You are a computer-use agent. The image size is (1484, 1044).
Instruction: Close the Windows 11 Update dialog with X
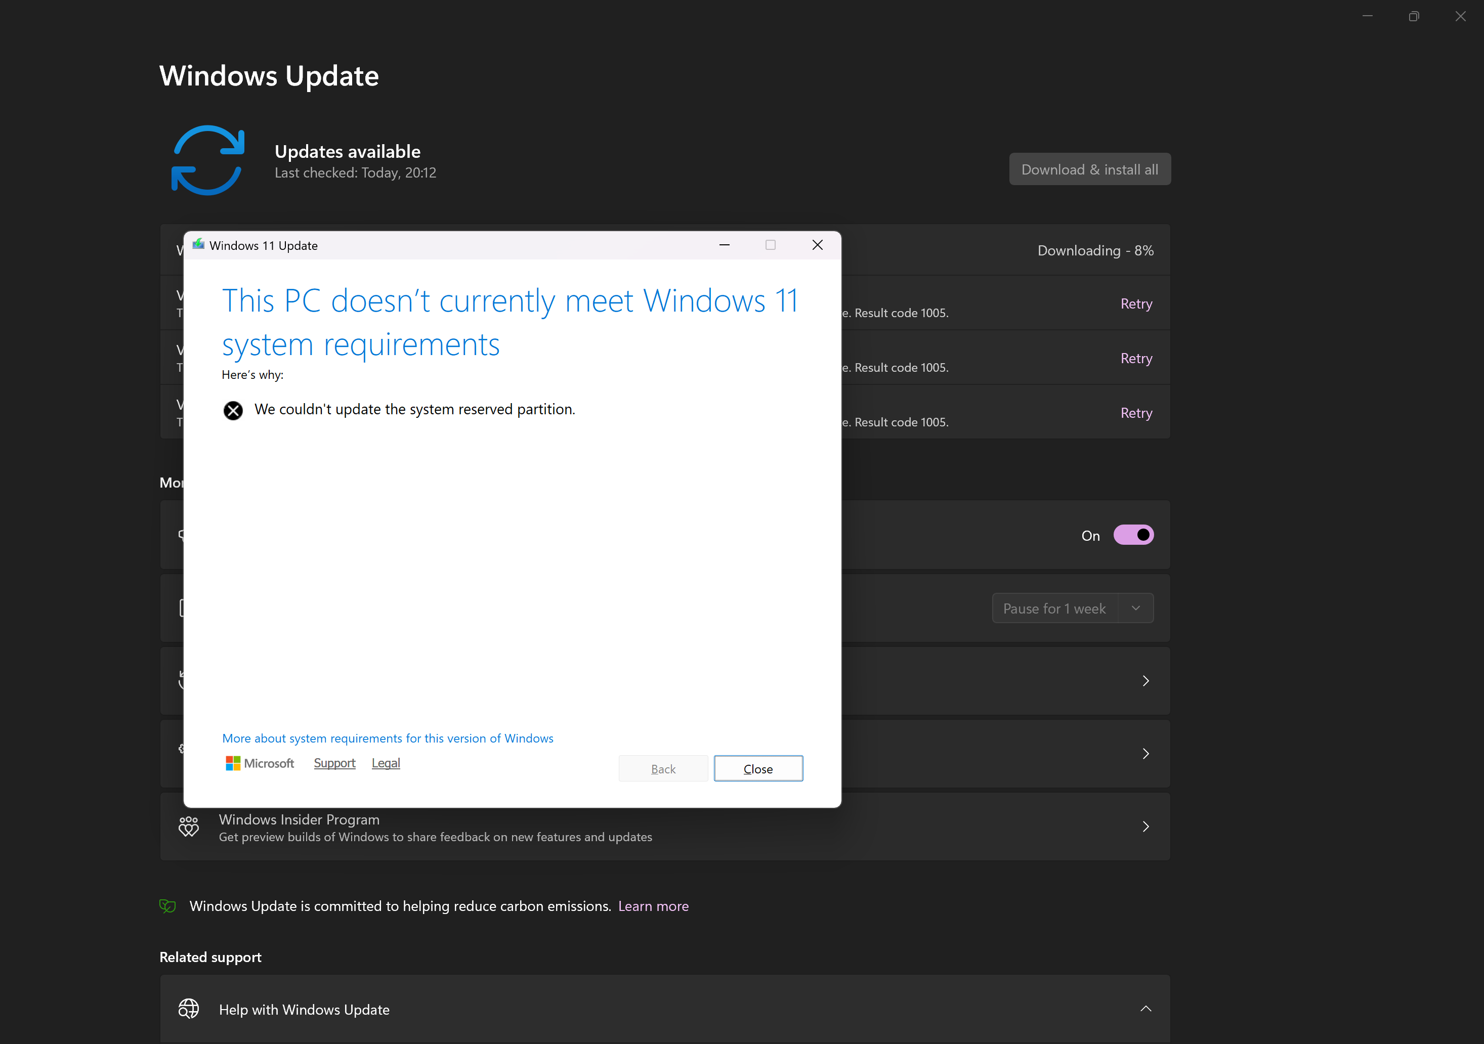(817, 245)
